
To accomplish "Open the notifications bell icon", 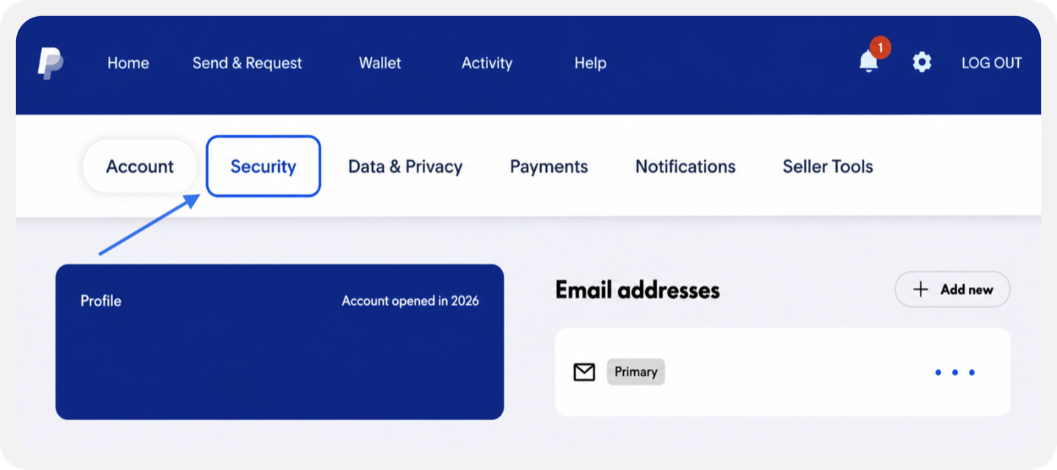I will [x=869, y=62].
